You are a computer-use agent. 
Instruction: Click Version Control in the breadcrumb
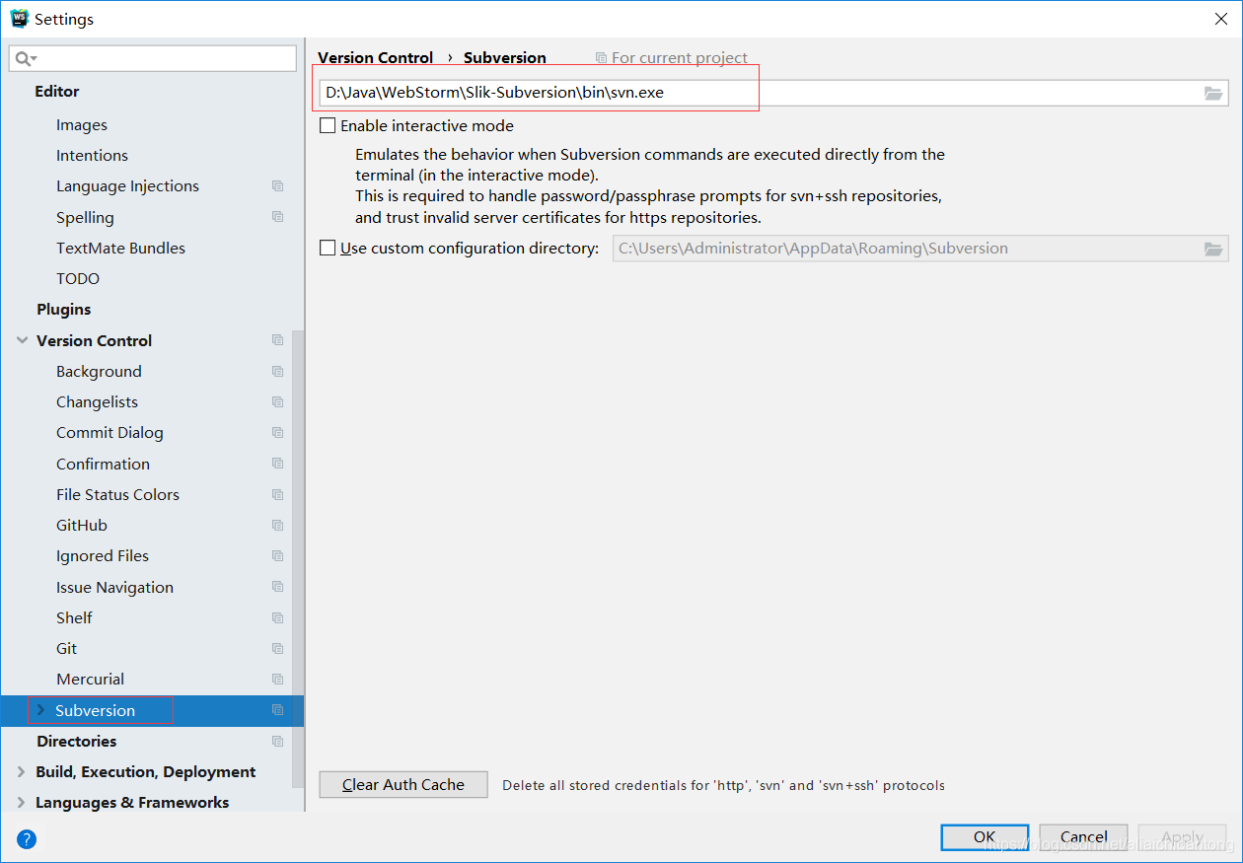click(x=375, y=58)
